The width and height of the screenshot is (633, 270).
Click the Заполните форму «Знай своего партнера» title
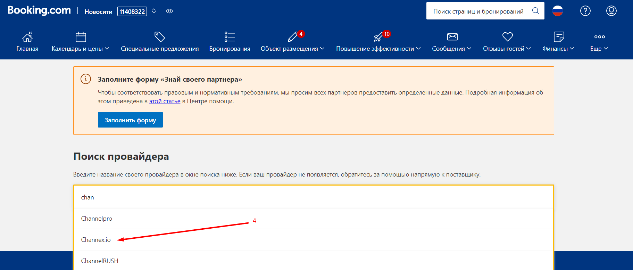point(170,79)
